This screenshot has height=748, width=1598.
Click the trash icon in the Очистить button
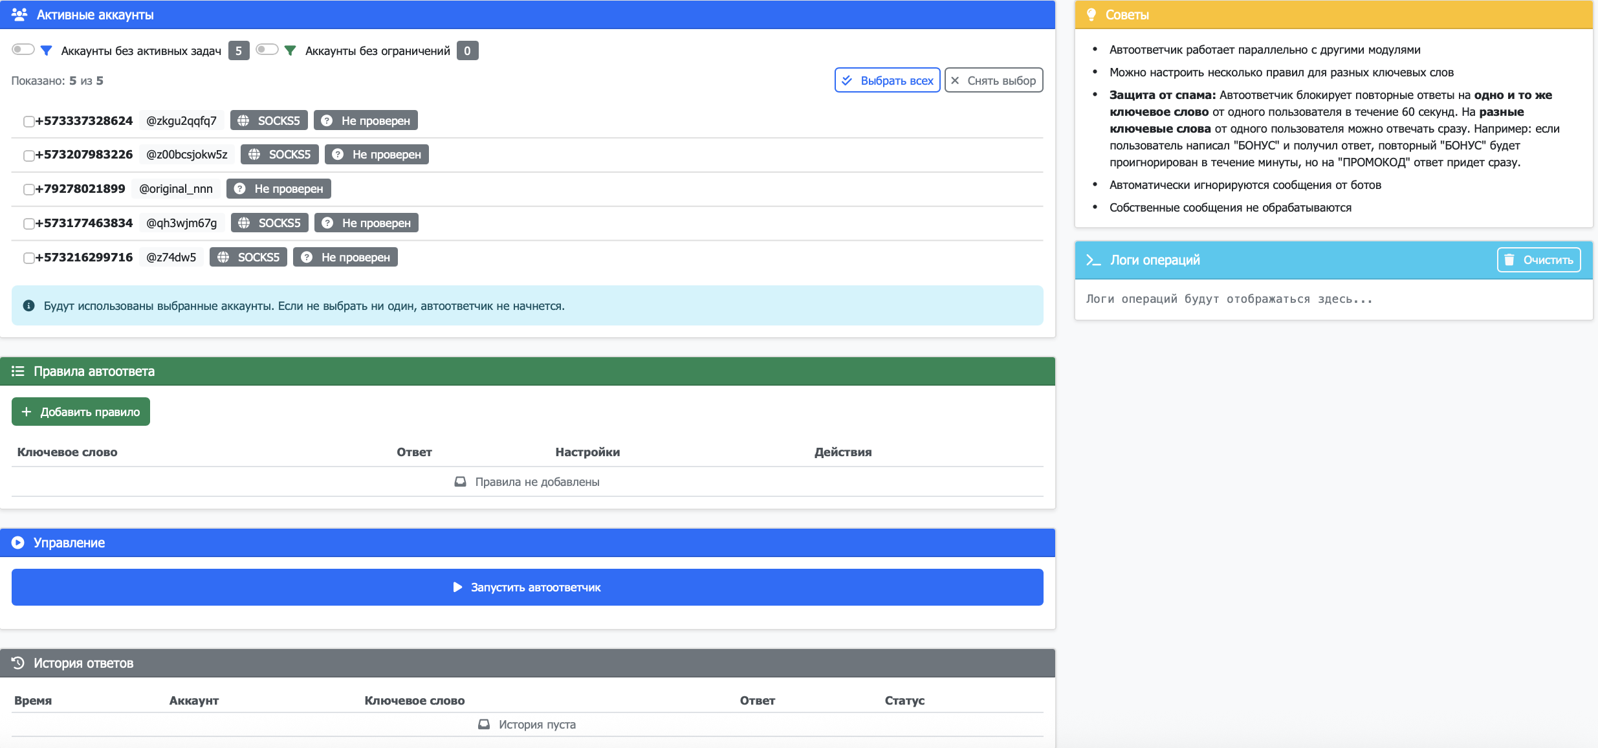coord(1509,259)
